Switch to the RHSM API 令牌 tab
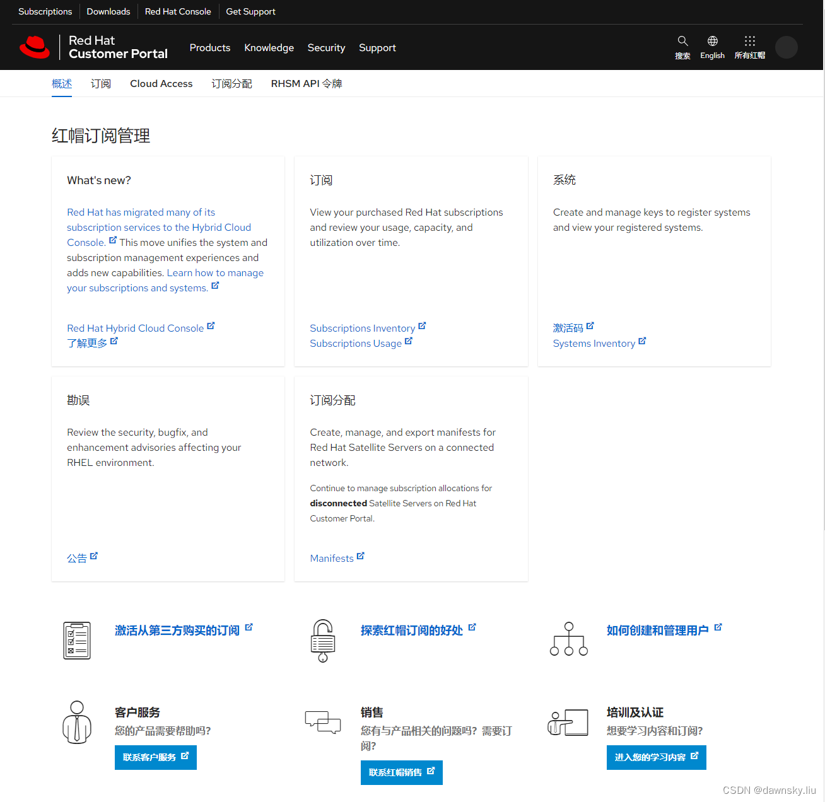This screenshot has height=802, width=825. pyautogui.click(x=307, y=84)
